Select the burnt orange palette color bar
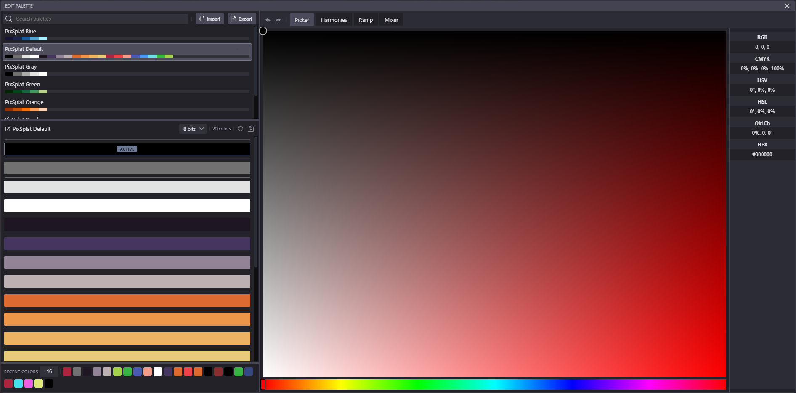Image resolution: width=796 pixels, height=393 pixels. pos(127,300)
